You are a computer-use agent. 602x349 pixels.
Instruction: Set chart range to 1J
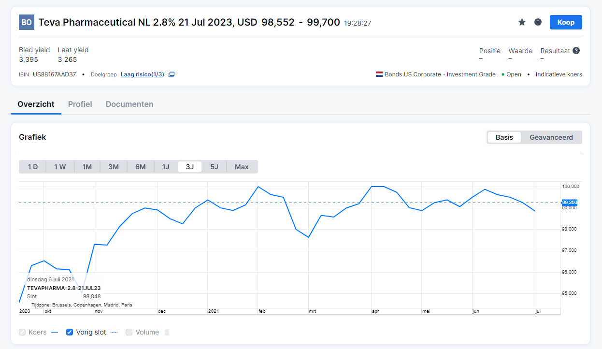[x=166, y=167]
